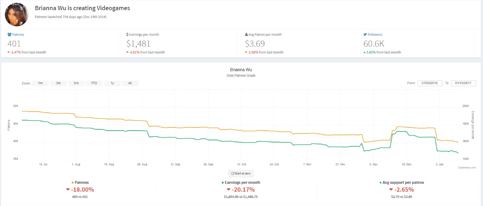Click the chart title 'Brianna Wu'
483x206 pixels.
tap(241, 70)
